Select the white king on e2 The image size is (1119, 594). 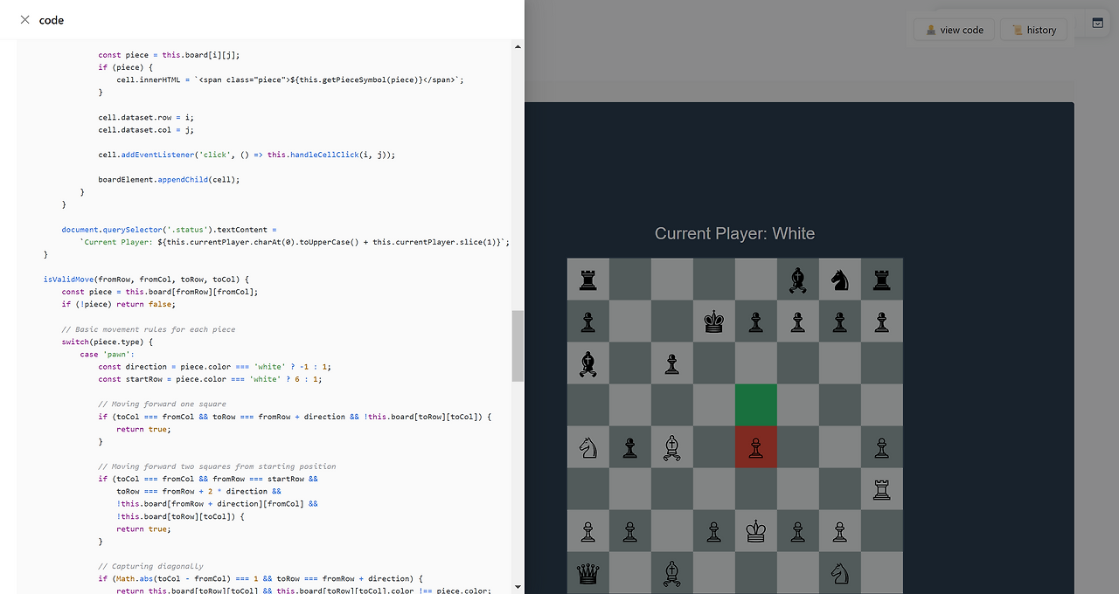coord(756,531)
